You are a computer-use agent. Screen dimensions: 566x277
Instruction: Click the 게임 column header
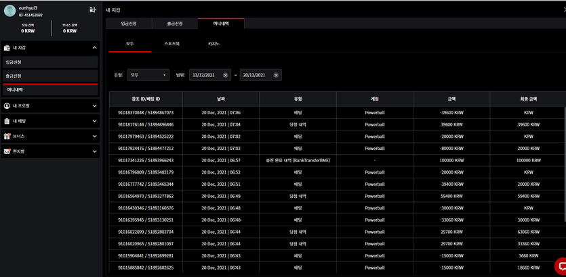(x=375, y=99)
